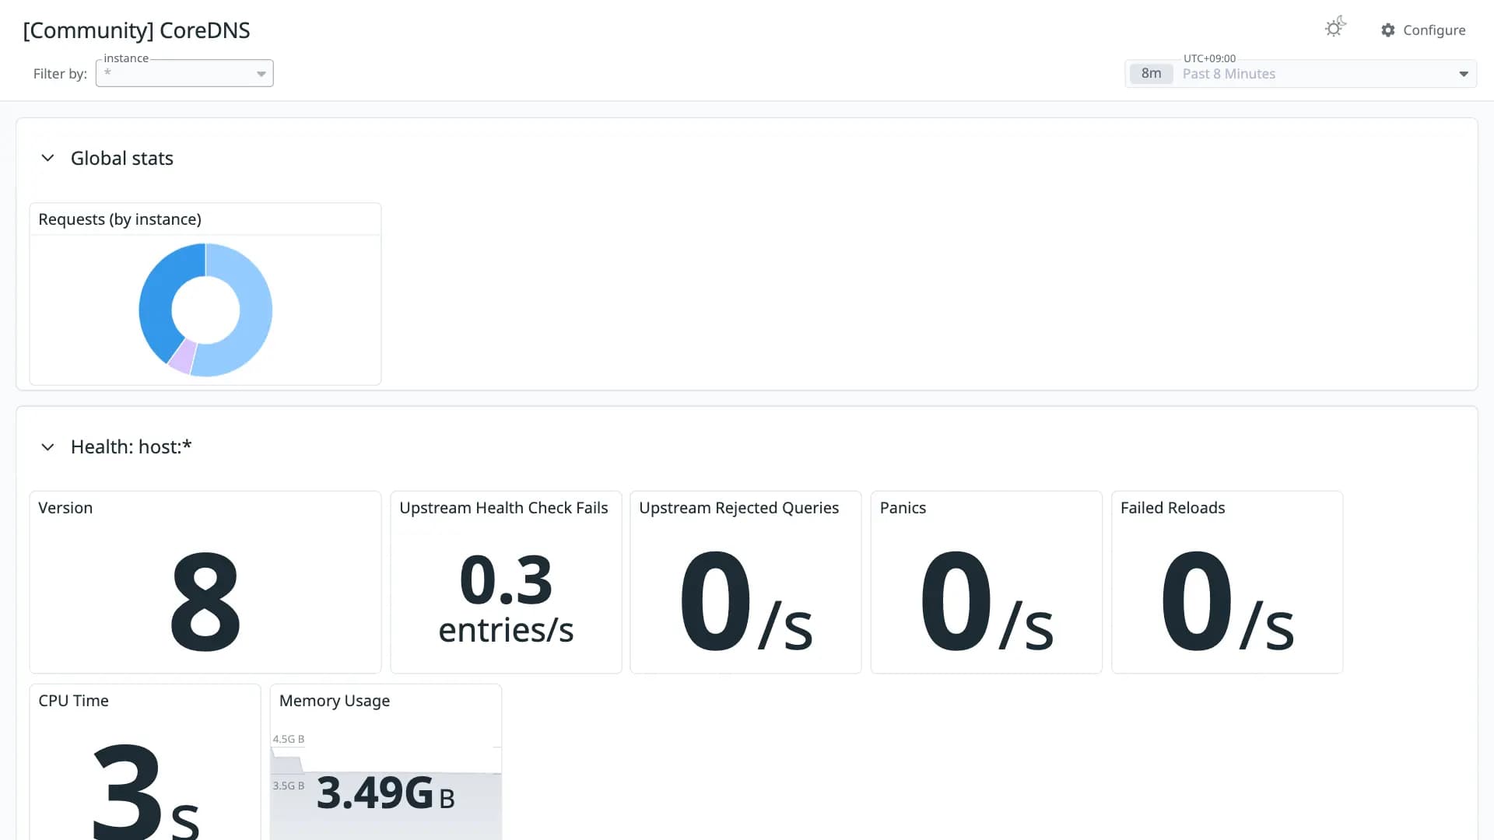Click the Global stats heading
The width and height of the screenshot is (1494, 840).
point(122,158)
